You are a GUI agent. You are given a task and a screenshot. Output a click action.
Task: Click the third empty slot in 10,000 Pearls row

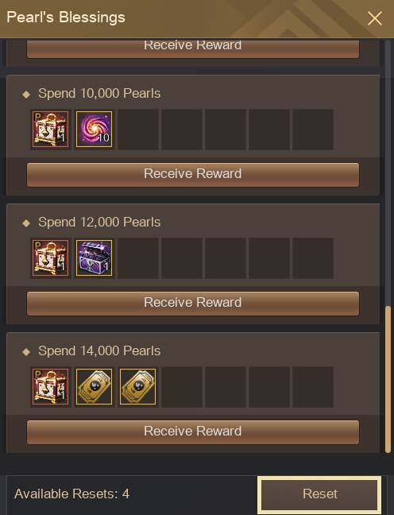[226, 129]
